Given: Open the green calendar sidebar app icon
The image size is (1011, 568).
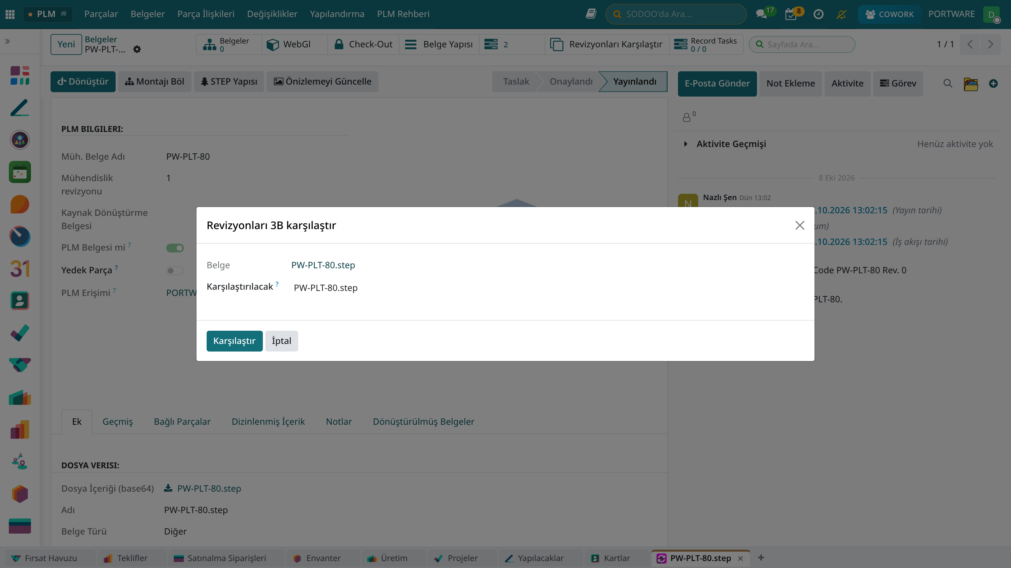Looking at the screenshot, I should (20, 172).
